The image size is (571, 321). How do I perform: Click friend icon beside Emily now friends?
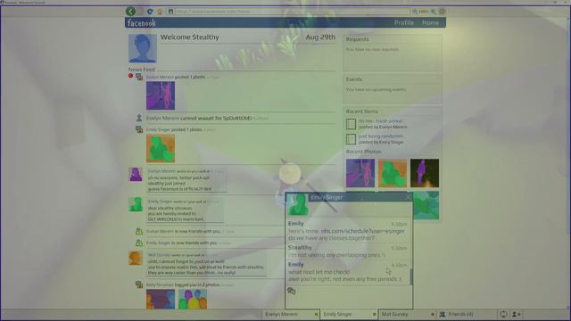point(139,243)
